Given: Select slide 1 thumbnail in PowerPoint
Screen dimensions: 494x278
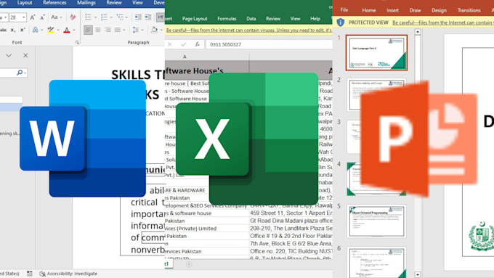Looking at the screenshot, I should pyautogui.click(x=376, y=52).
